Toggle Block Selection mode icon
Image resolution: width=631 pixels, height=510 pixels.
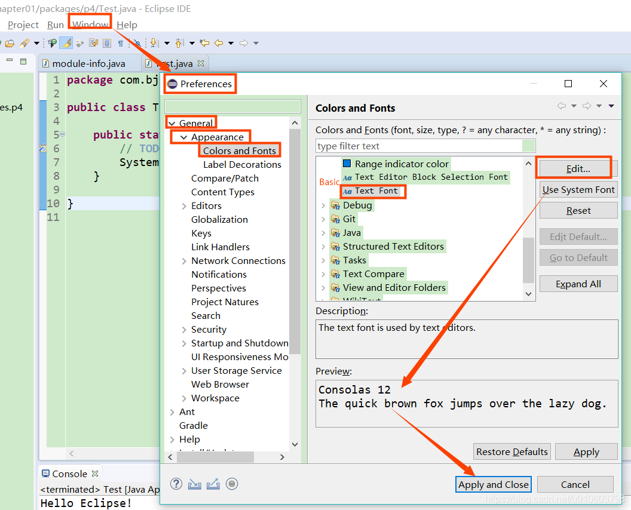coord(107,43)
